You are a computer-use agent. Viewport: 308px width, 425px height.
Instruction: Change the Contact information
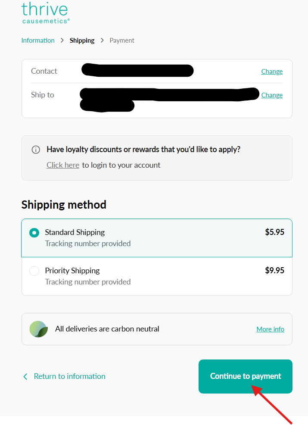[272, 72]
